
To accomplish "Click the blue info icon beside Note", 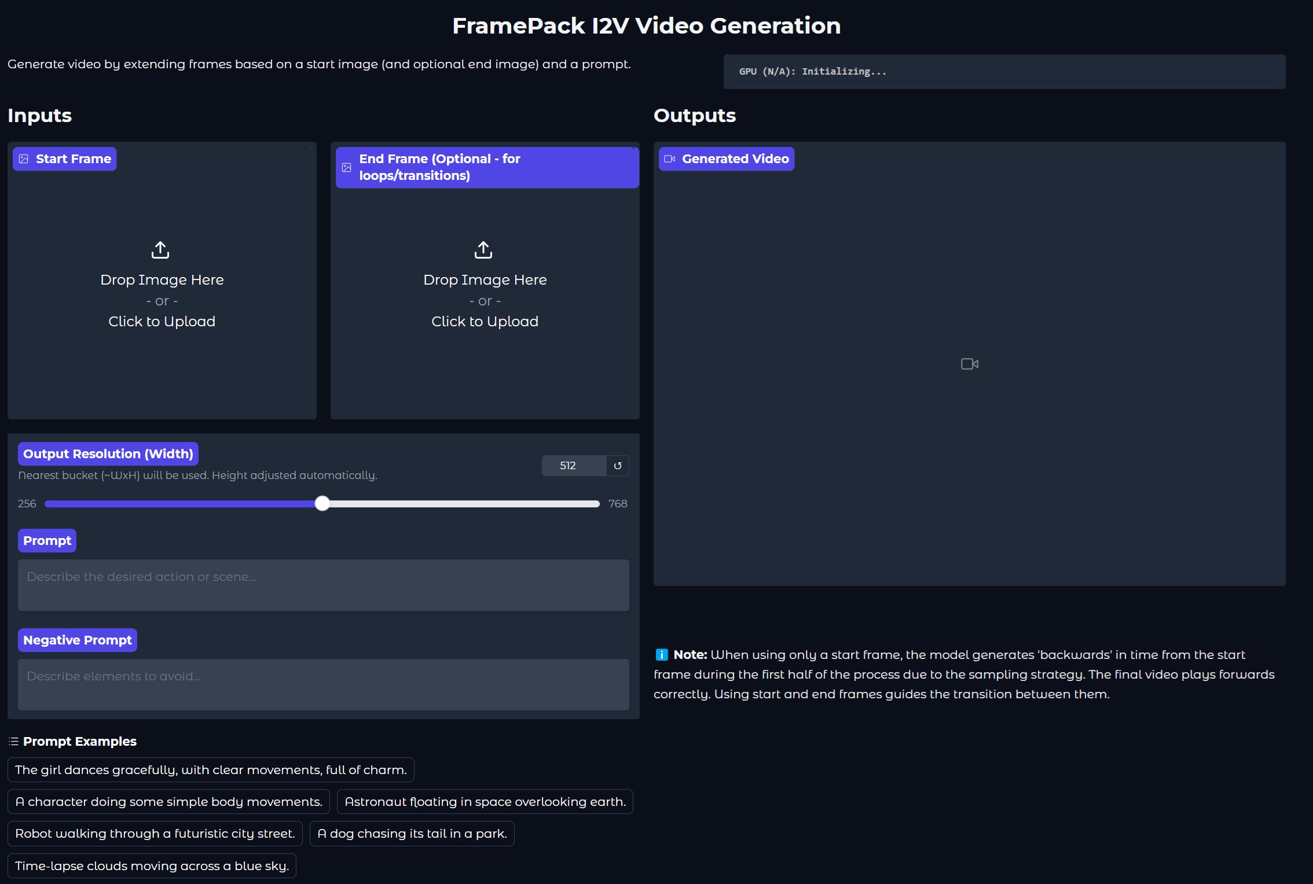I will (662, 654).
